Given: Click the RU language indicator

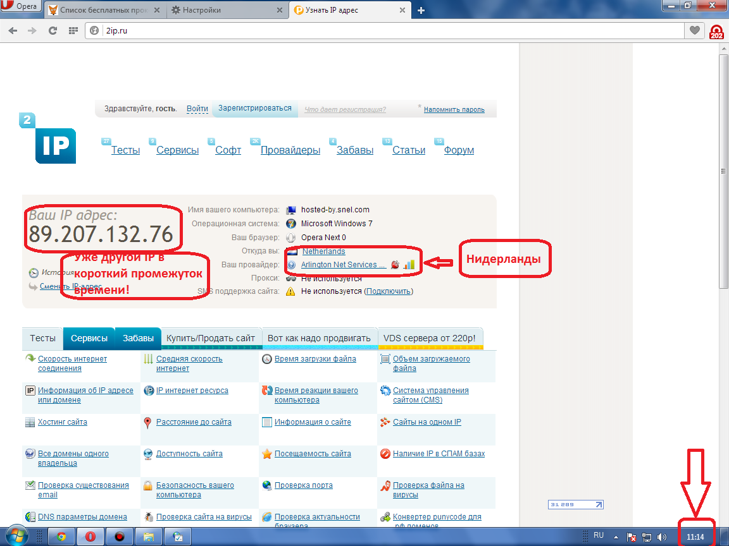Looking at the screenshot, I should (x=599, y=535).
